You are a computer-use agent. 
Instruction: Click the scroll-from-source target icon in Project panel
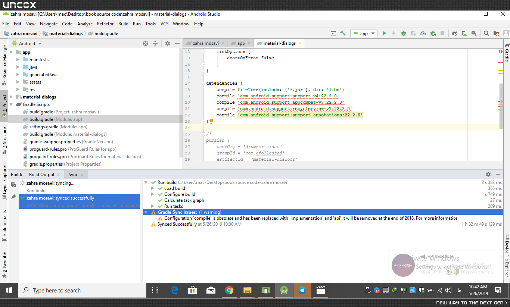(x=146, y=43)
